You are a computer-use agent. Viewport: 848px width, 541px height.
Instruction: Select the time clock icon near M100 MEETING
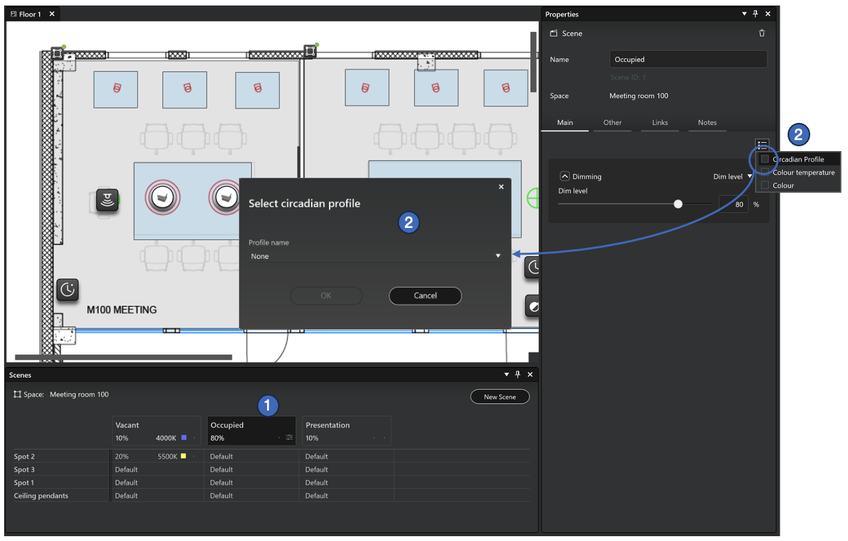[x=67, y=290]
